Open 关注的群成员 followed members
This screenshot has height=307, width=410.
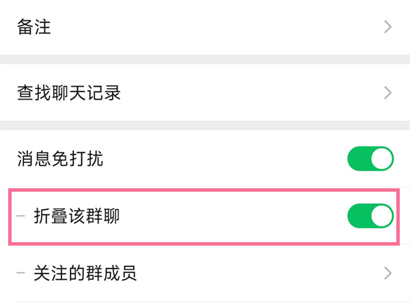tap(85, 274)
